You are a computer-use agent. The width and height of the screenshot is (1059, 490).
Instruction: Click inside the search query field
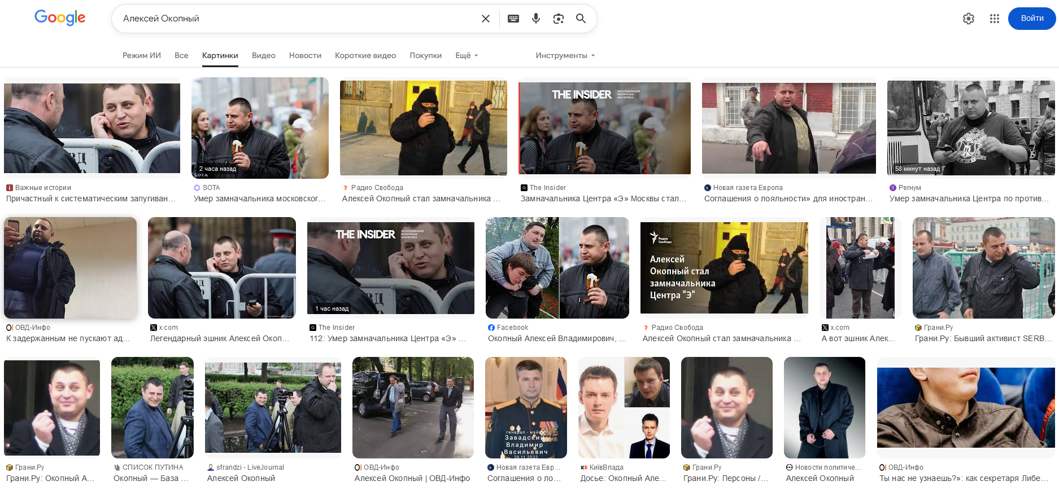(x=294, y=19)
